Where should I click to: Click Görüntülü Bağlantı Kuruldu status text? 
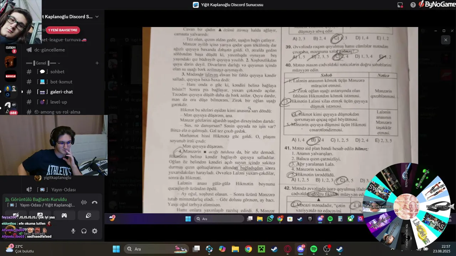pyautogui.click(x=39, y=199)
